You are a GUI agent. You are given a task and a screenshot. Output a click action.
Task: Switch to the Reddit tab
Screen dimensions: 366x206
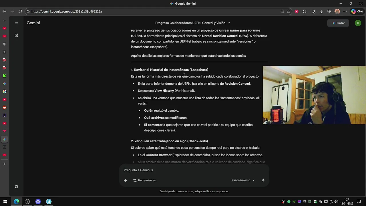4,107
